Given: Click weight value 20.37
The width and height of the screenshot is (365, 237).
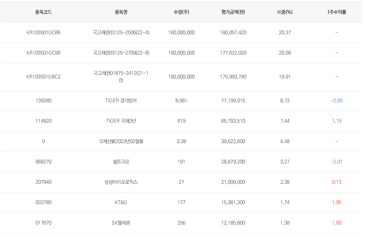Looking at the screenshot, I should coord(285,33).
